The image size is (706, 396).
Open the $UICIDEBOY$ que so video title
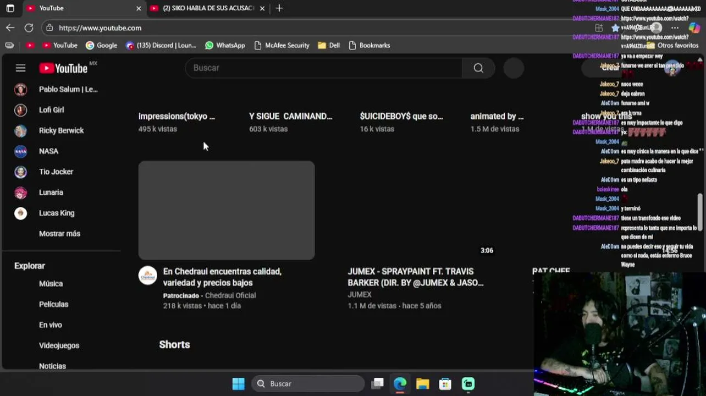(x=401, y=116)
